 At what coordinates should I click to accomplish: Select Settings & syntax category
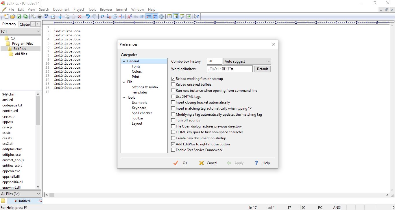click(x=145, y=87)
